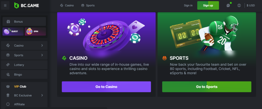Click the BC.GAME logo
The width and height of the screenshot is (262, 109).
coord(26,5)
